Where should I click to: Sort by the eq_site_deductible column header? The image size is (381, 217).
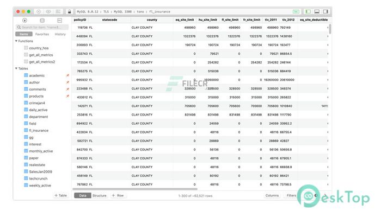pos(314,20)
